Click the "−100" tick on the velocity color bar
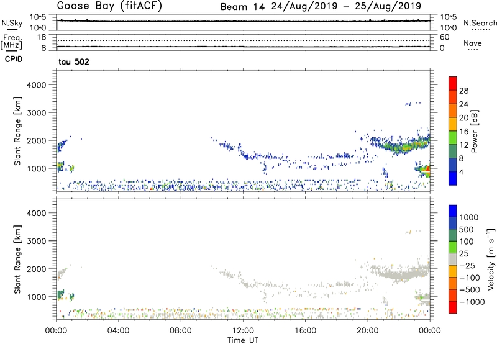Viewport: 497px width, 344px height. coord(470,278)
